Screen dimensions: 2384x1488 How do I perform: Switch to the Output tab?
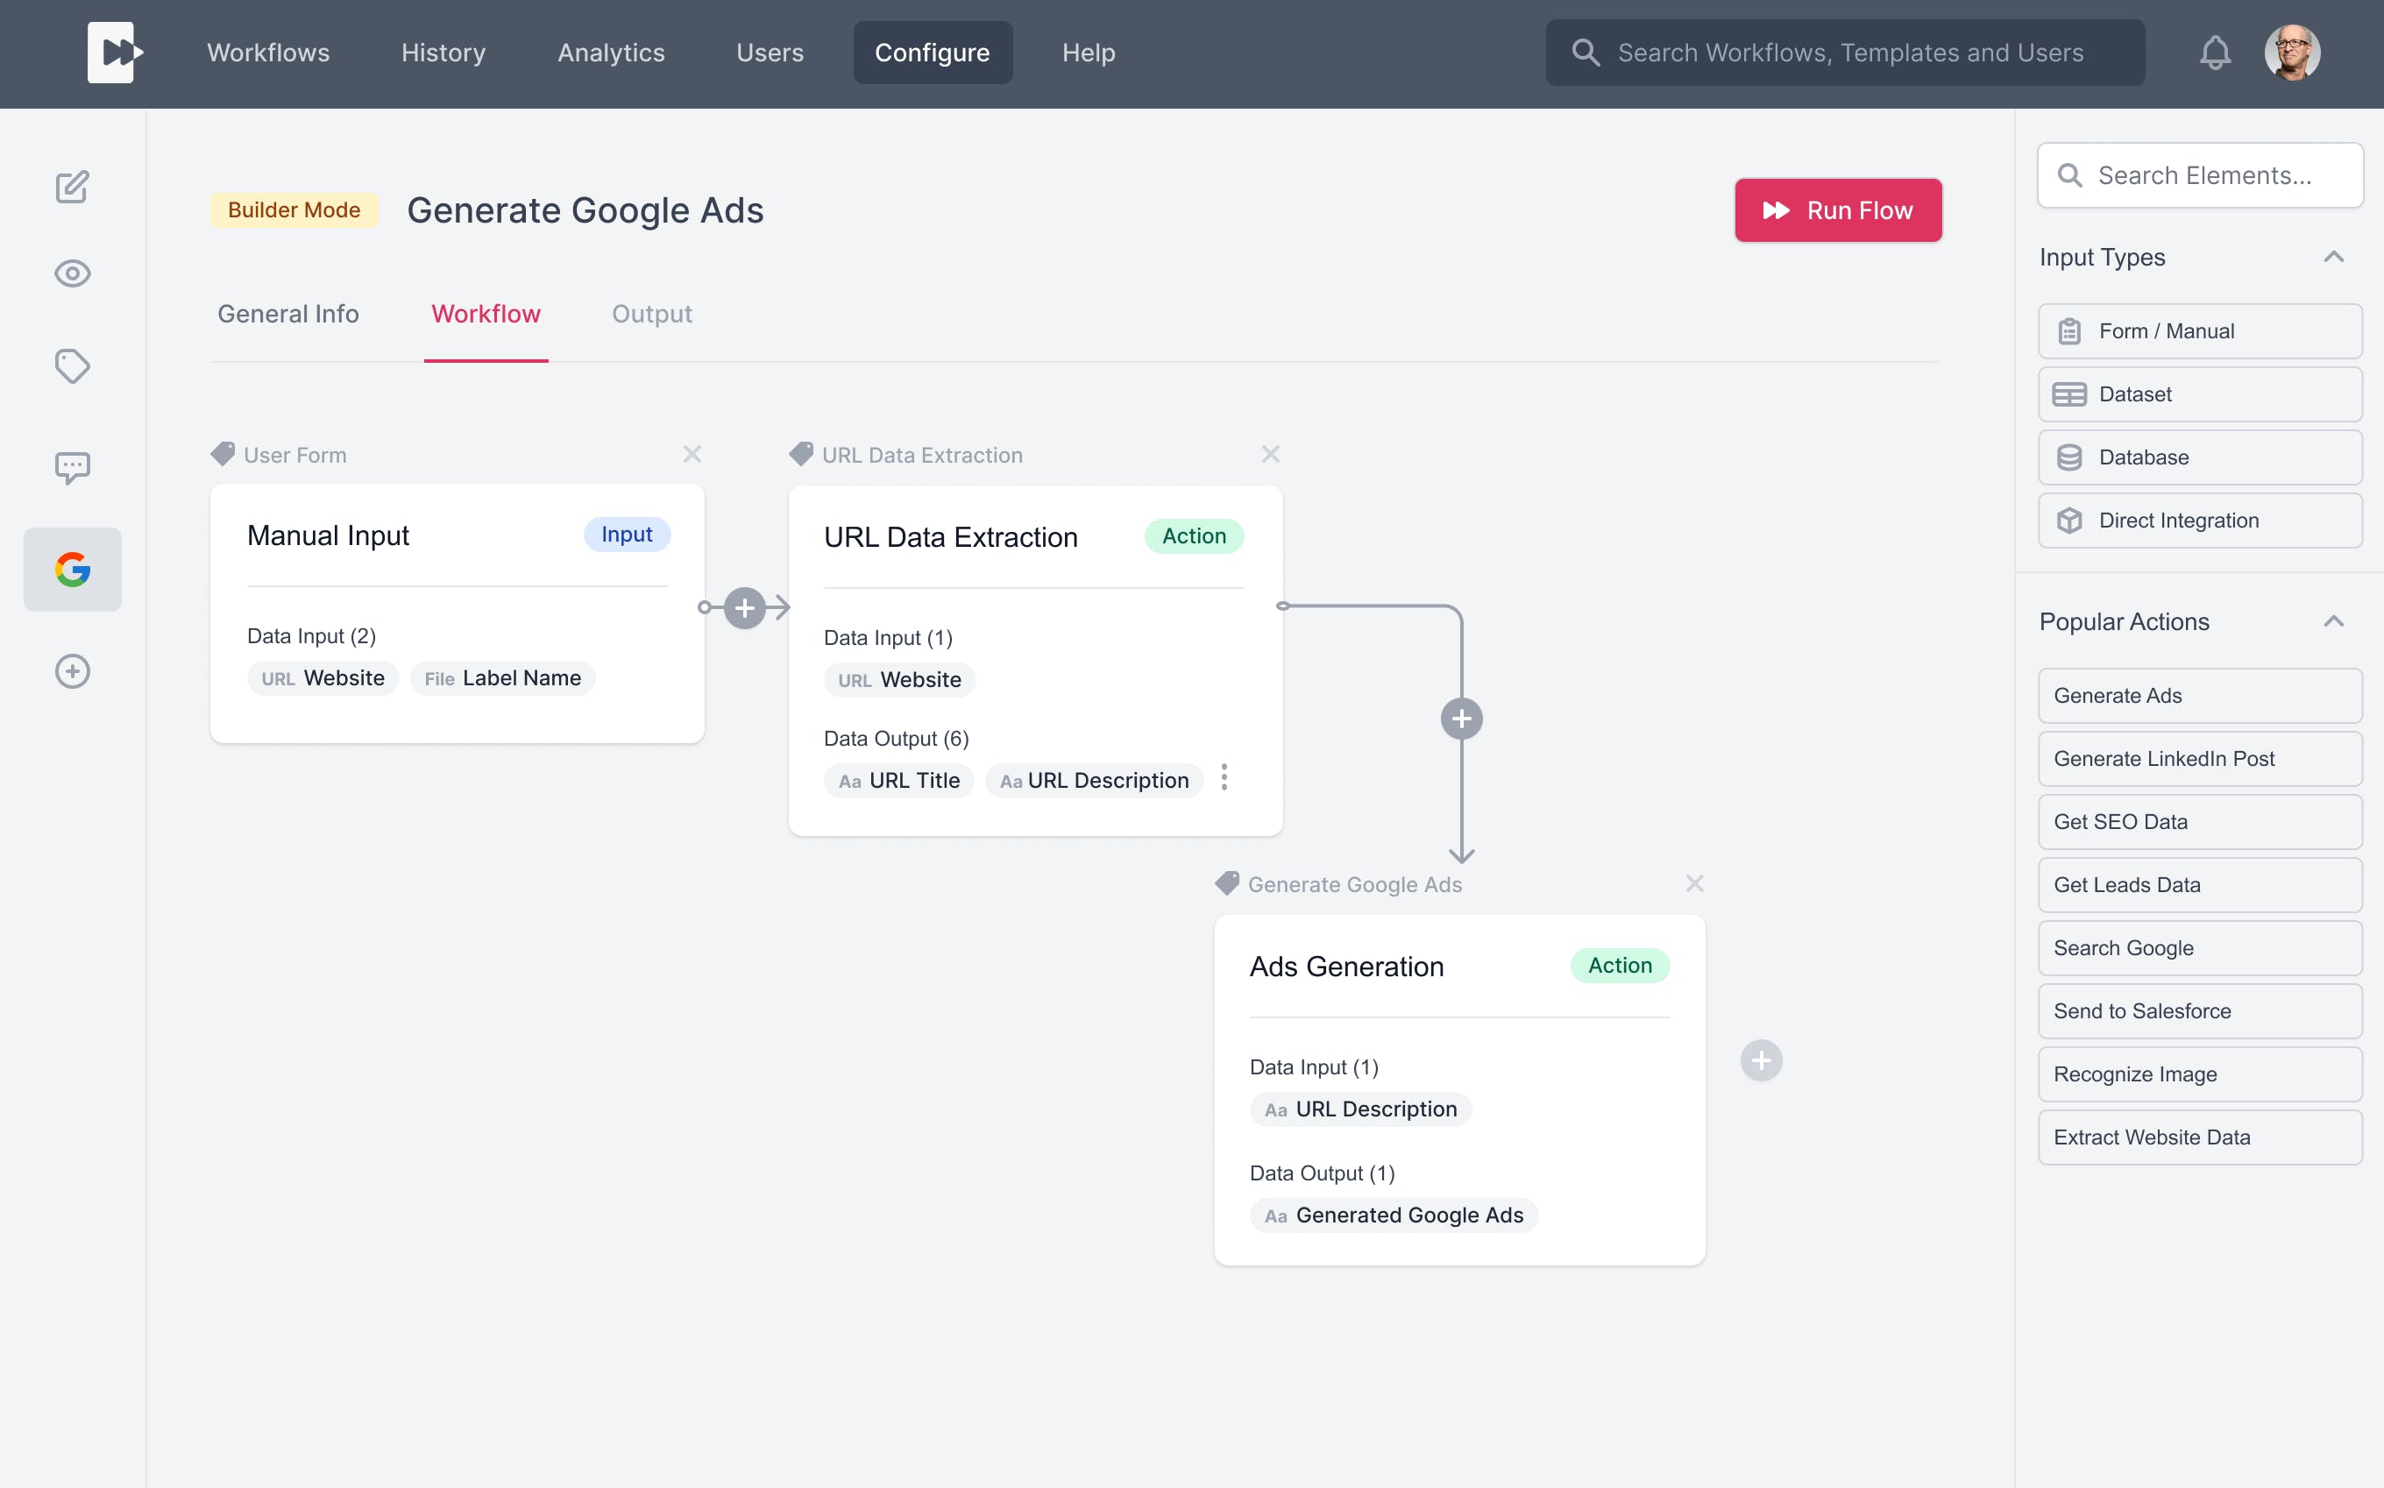coord(651,314)
